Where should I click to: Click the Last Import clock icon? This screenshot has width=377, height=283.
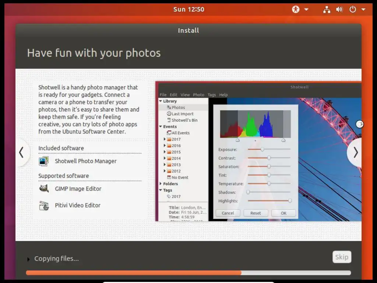169,113
